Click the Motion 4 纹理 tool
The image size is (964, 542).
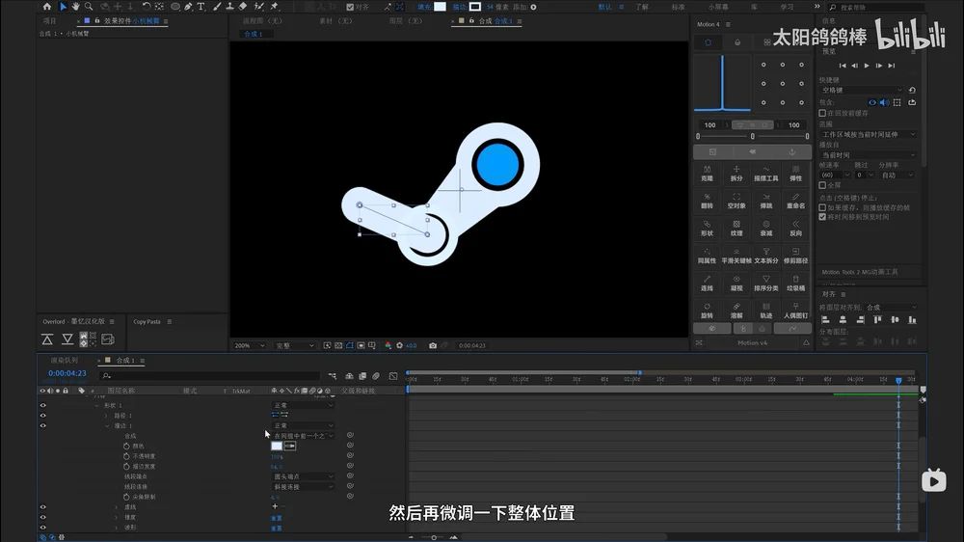[736, 229]
